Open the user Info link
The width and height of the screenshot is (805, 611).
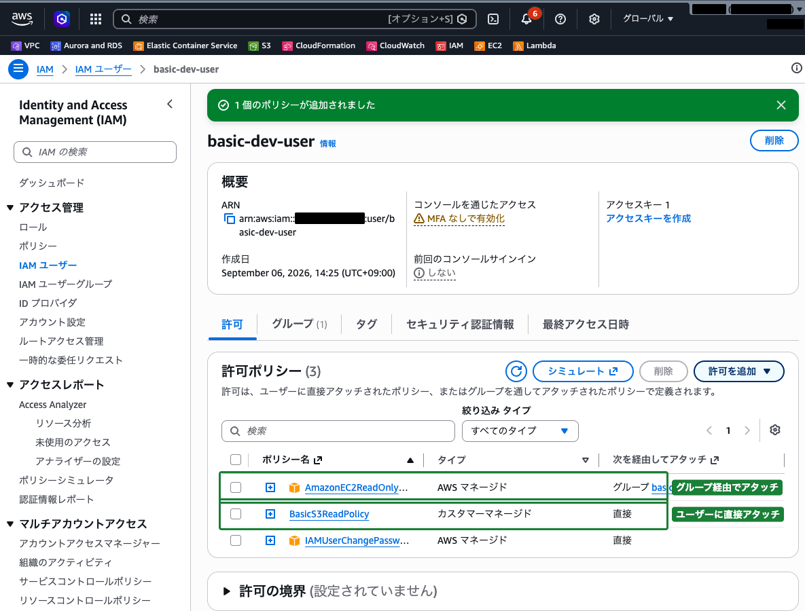(328, 144)
